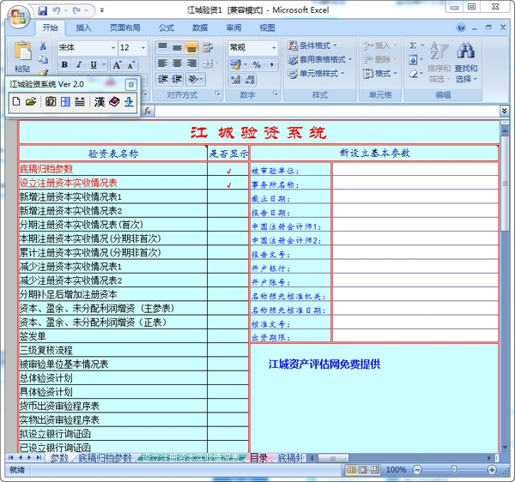Copy selection using the copy icon
515x482 pixels.
point(43,59)
